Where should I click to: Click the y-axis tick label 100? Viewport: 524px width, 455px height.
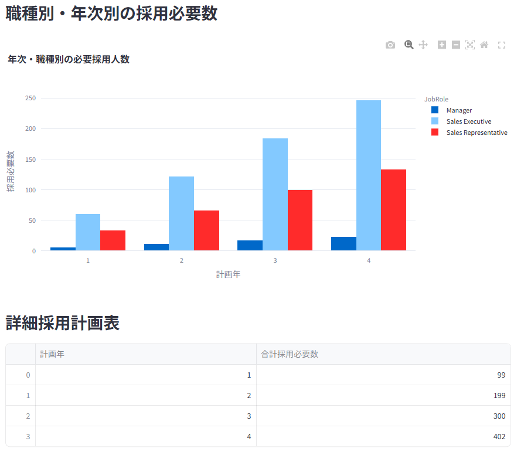[30, 190]
